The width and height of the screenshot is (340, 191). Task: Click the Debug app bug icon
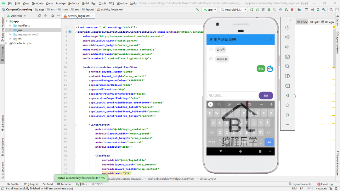pyautogui.click(x=269, y=10)
